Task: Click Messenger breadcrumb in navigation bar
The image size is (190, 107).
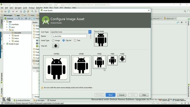Action: point(7,15)
